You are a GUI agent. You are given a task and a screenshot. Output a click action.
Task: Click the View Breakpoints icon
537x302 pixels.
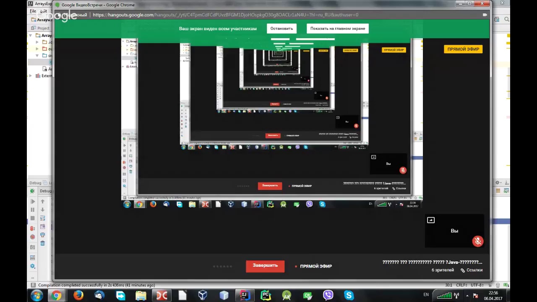click(32, 229)
